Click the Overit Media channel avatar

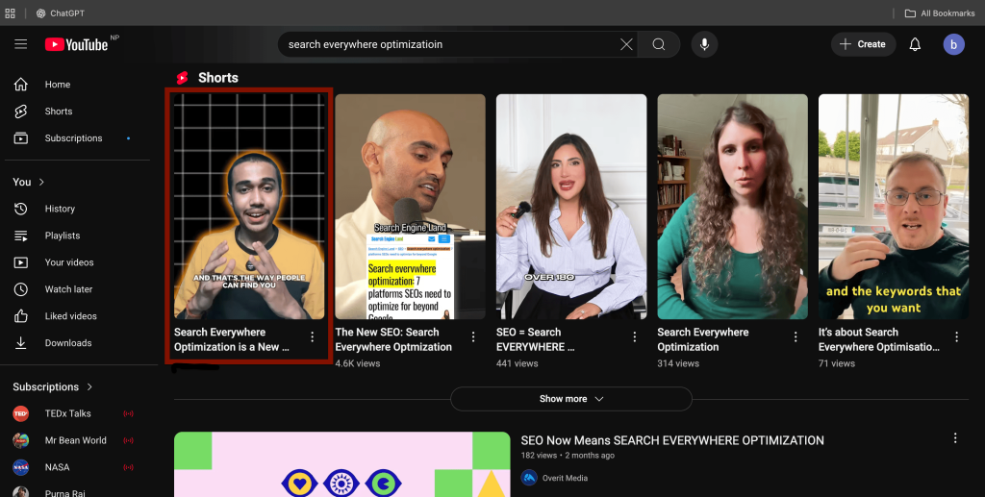[529, 478]
